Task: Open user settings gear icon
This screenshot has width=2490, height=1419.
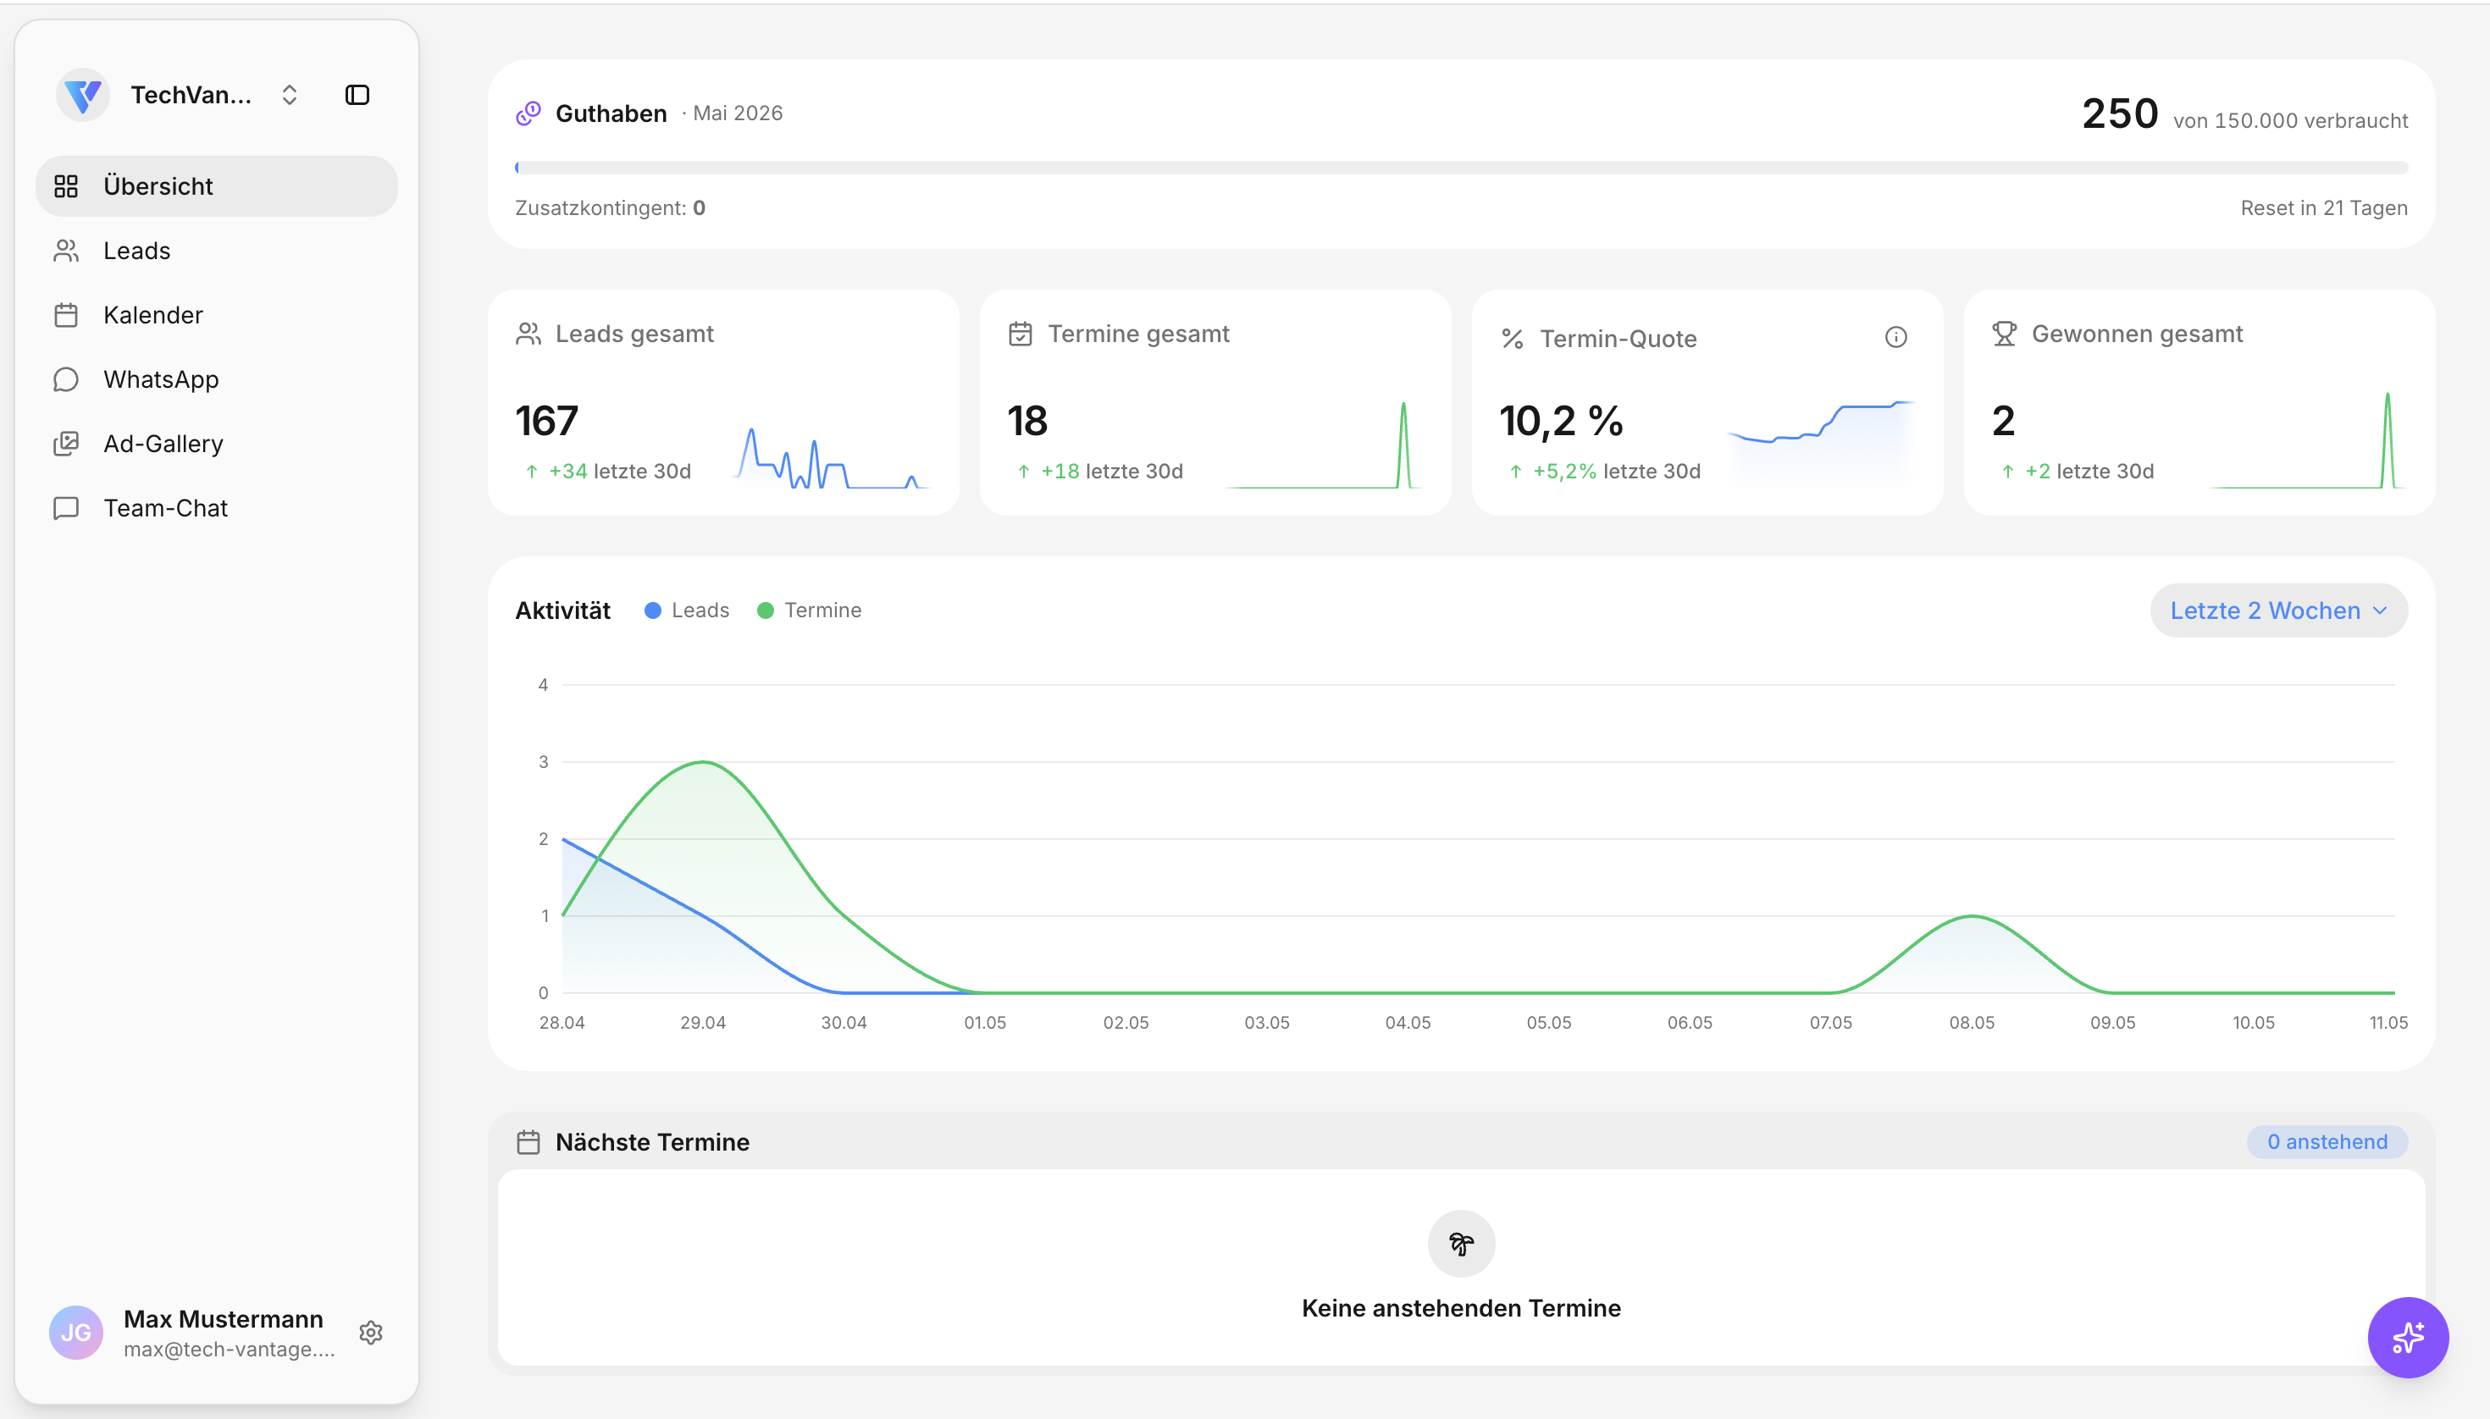Action: pos(370,1333)
